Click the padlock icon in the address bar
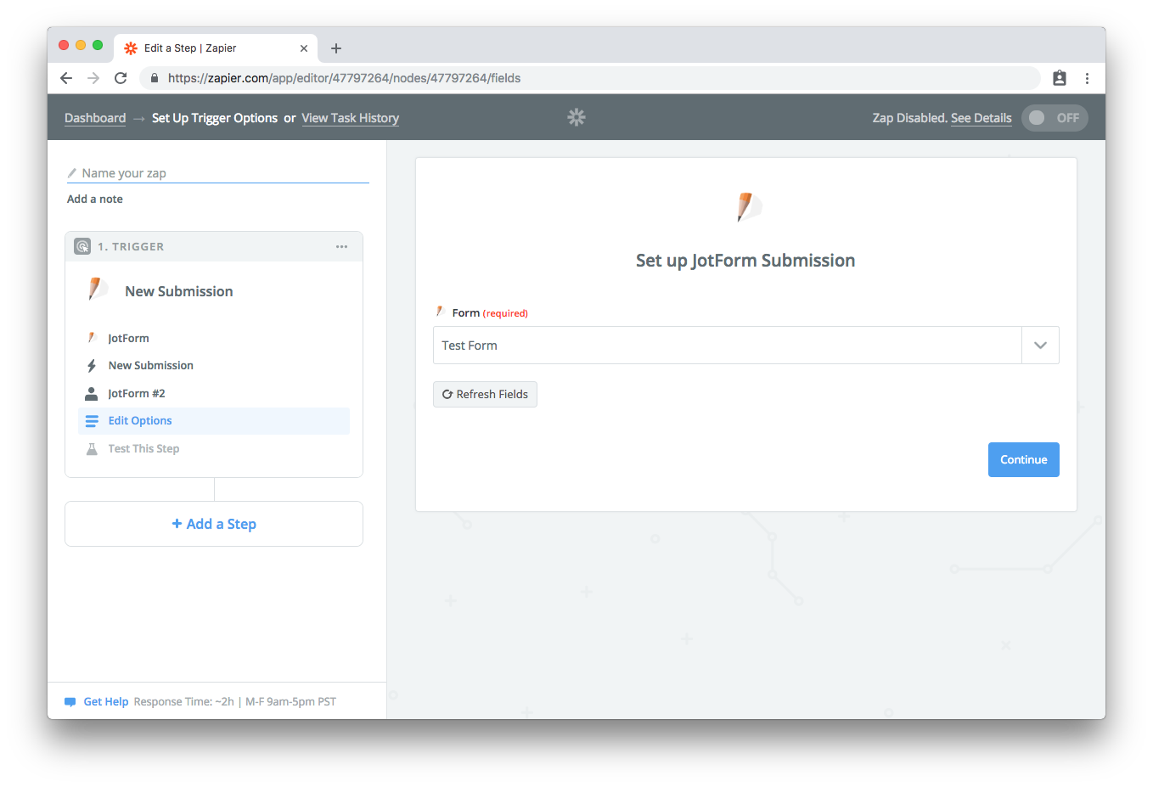 click(154, 78)
